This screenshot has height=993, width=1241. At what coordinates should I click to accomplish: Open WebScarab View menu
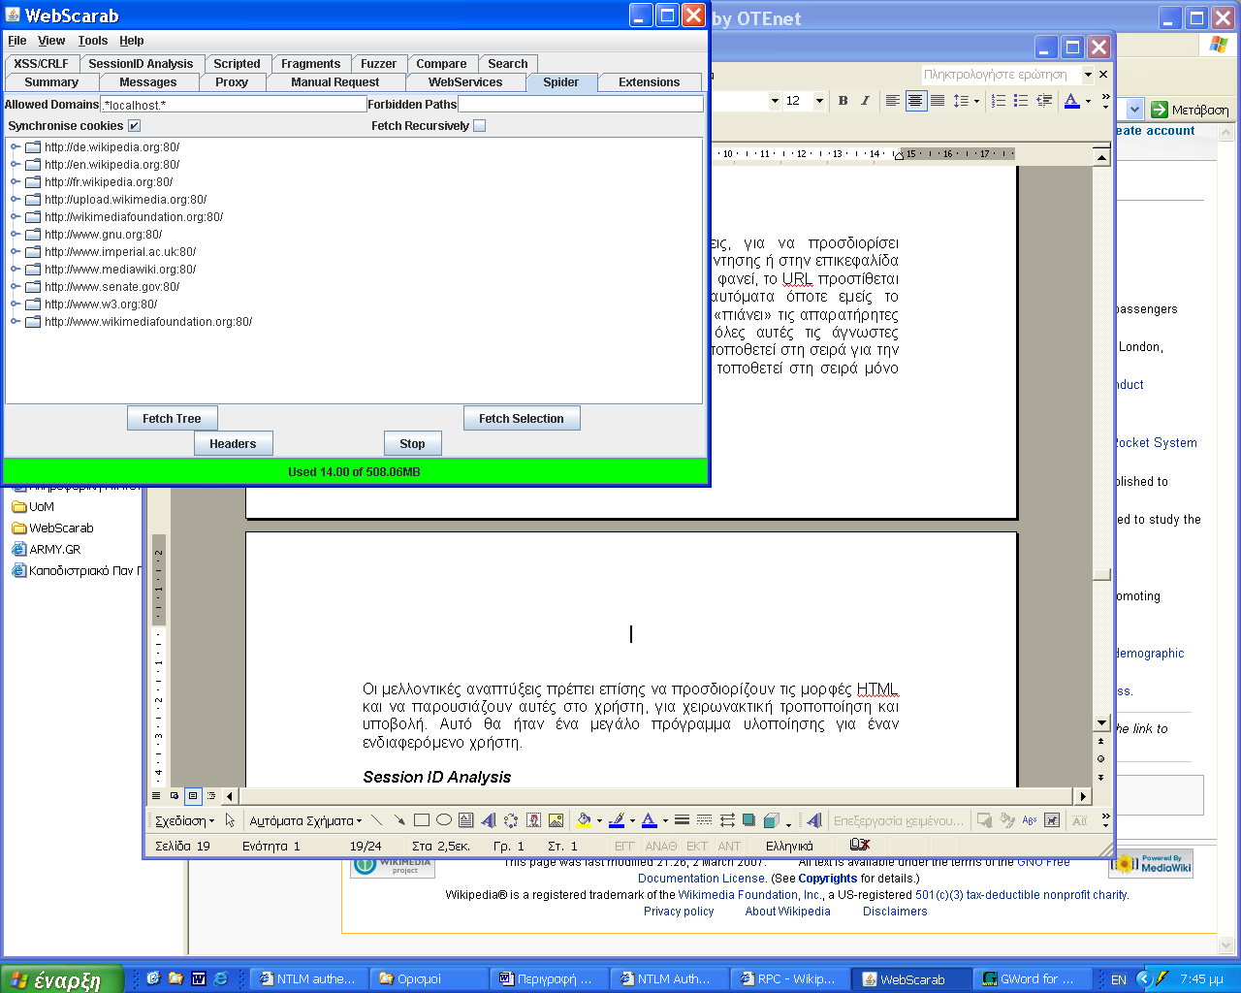click(51, 41)
